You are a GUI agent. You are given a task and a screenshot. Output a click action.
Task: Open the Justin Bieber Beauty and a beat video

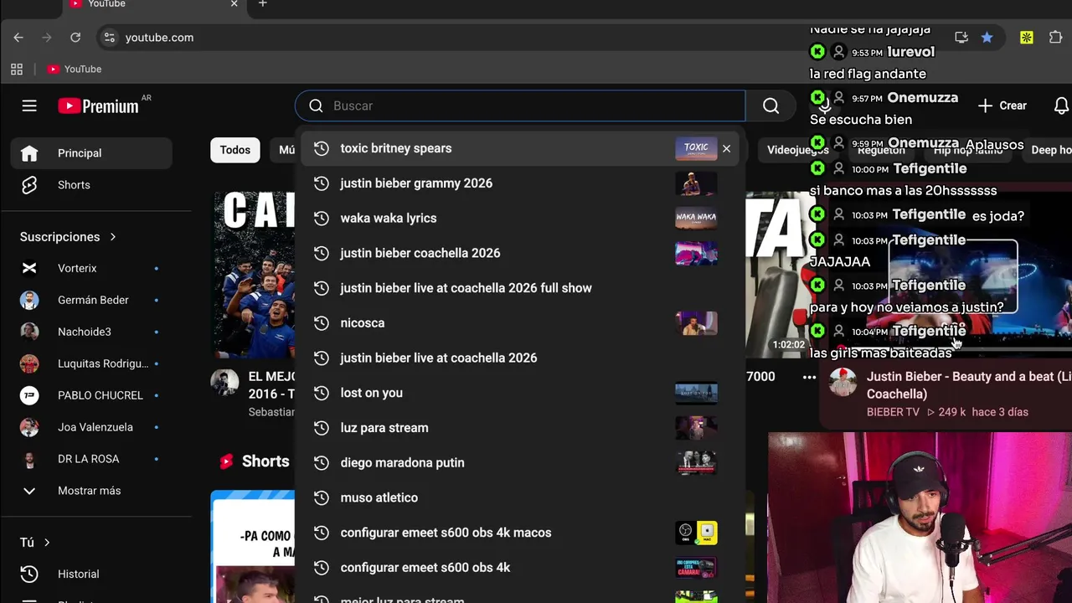tap(969, 385)
